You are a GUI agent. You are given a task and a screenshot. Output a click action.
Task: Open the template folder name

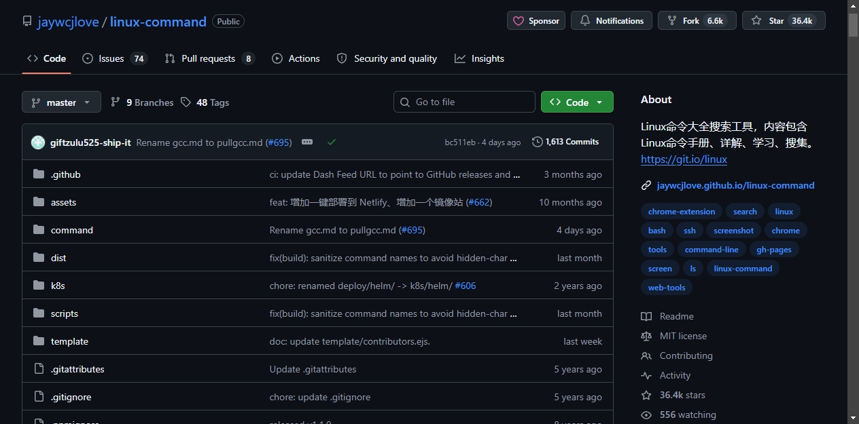pyautogui.click(x=69, y=341)
